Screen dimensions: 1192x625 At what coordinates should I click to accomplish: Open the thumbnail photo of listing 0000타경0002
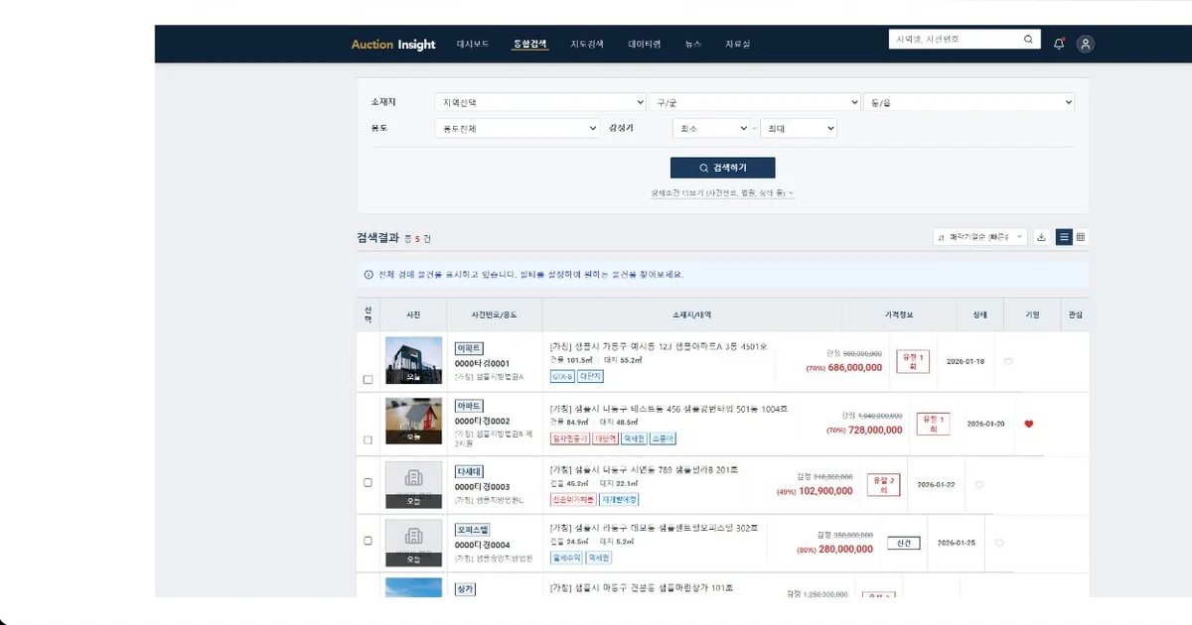point(413,421)
